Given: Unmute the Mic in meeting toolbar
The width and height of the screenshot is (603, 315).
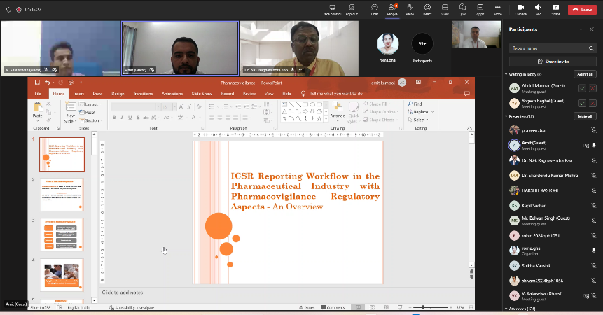Looking at the screenshot, I should [x=538, y=9].
